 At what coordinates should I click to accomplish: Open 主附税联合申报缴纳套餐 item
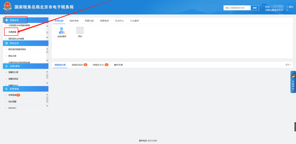(19, 25)
